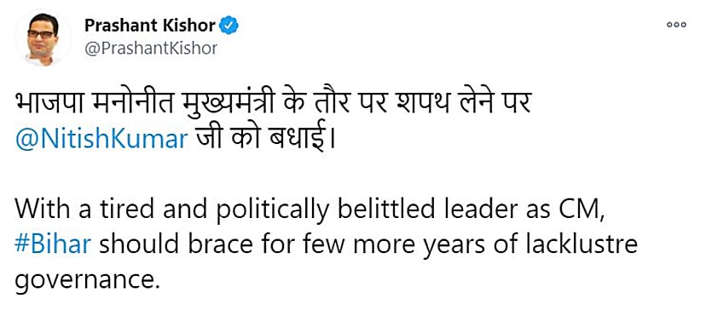
Task: Click the blue verified badge icon
Action: [229, 26]
